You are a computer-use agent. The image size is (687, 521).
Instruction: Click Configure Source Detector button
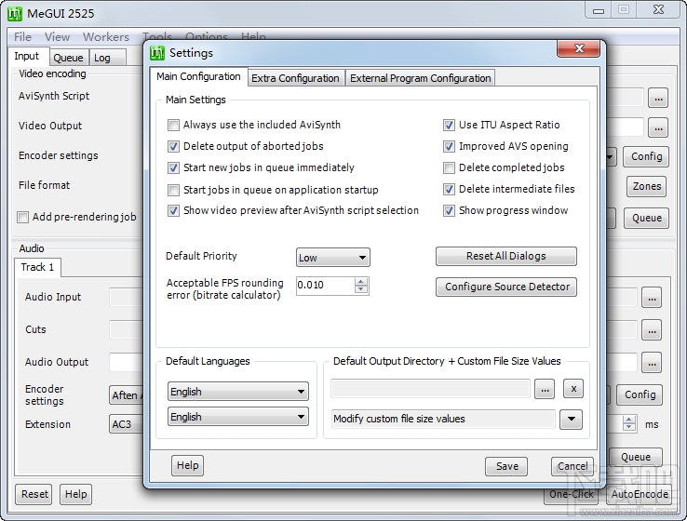click(506, 287)
